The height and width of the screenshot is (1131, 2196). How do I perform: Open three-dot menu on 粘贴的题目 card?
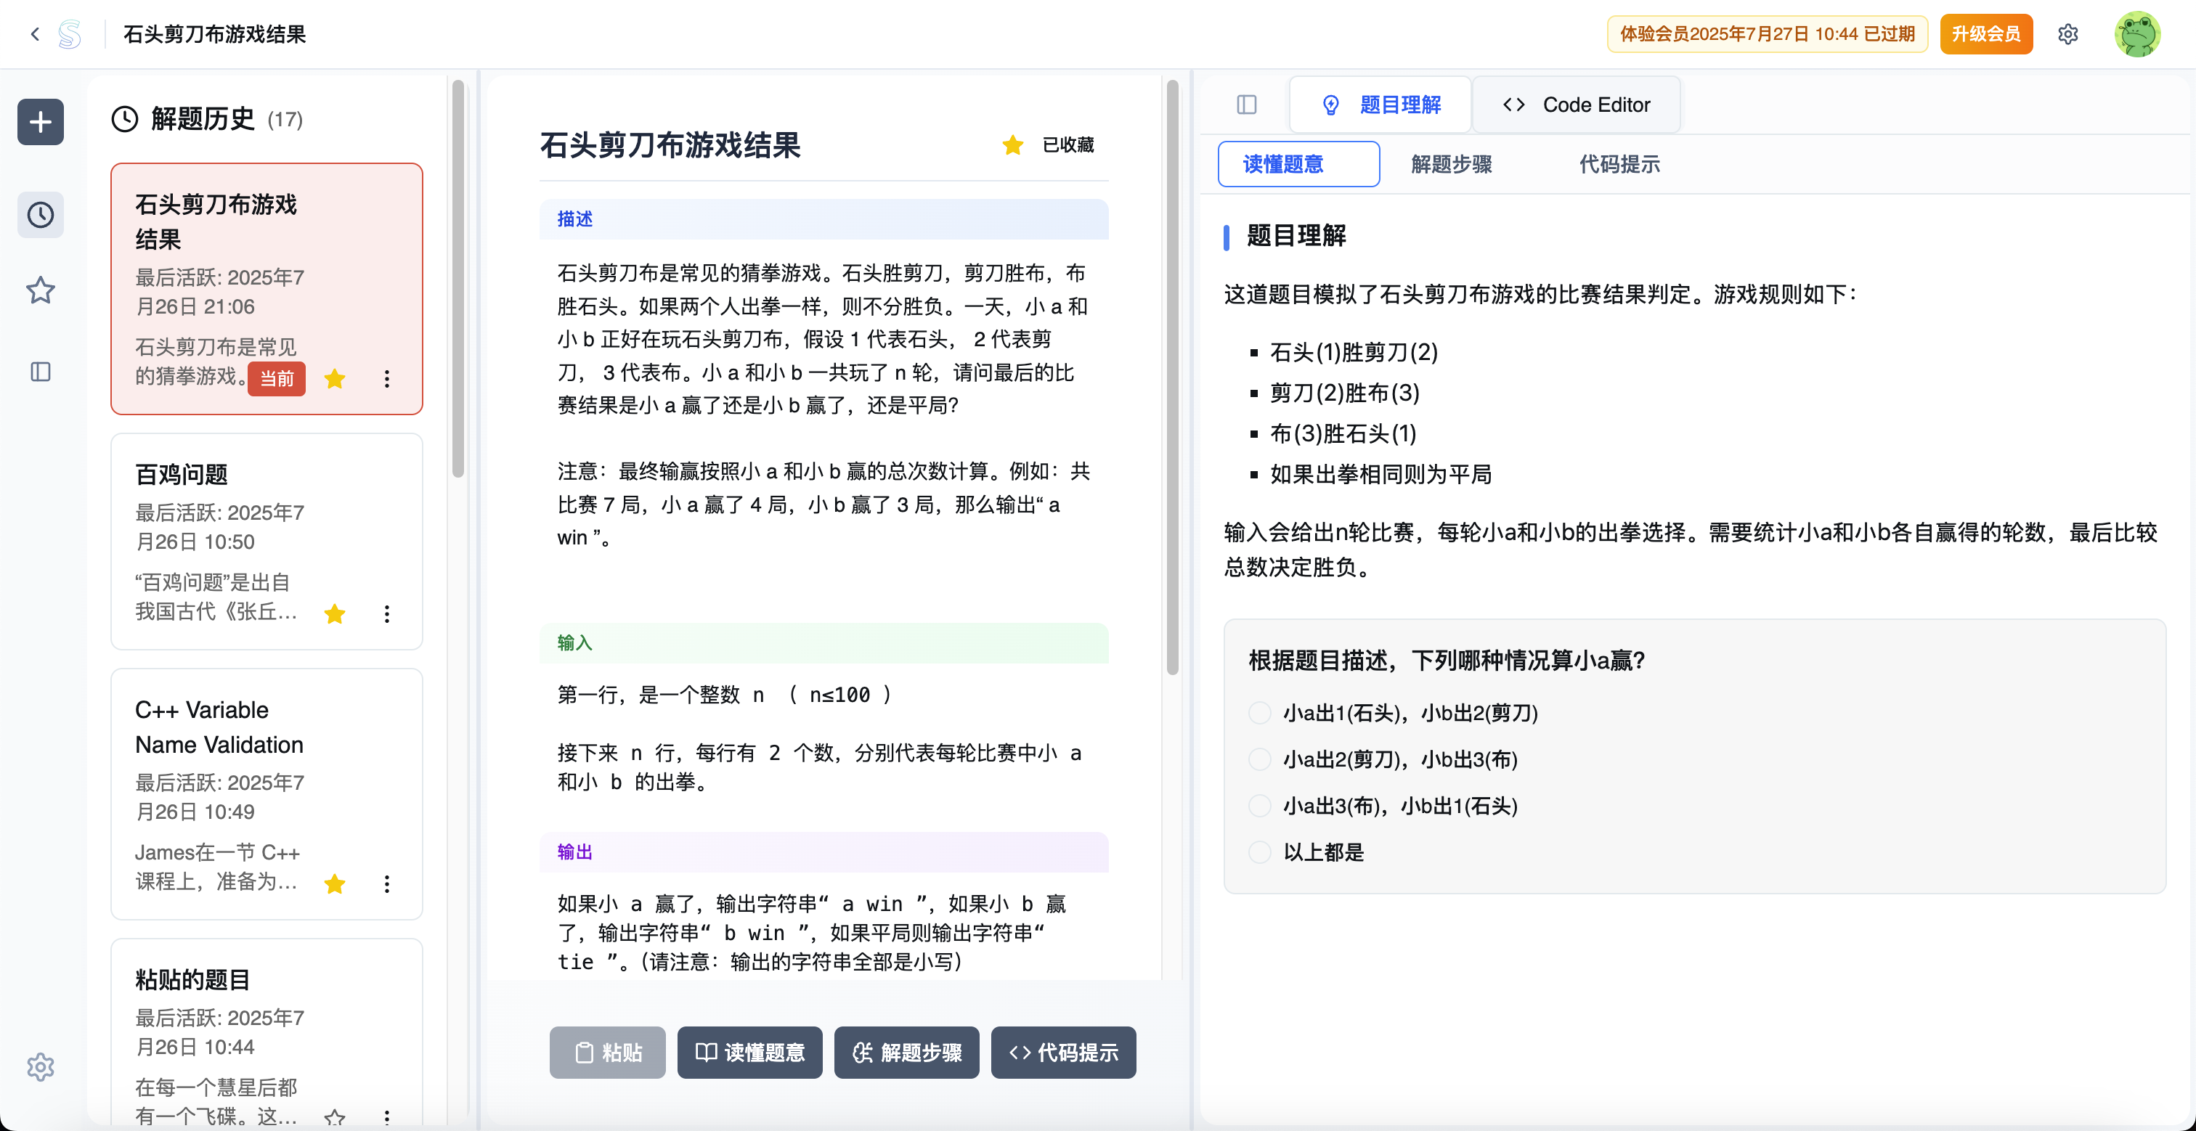click(387, 1117)
